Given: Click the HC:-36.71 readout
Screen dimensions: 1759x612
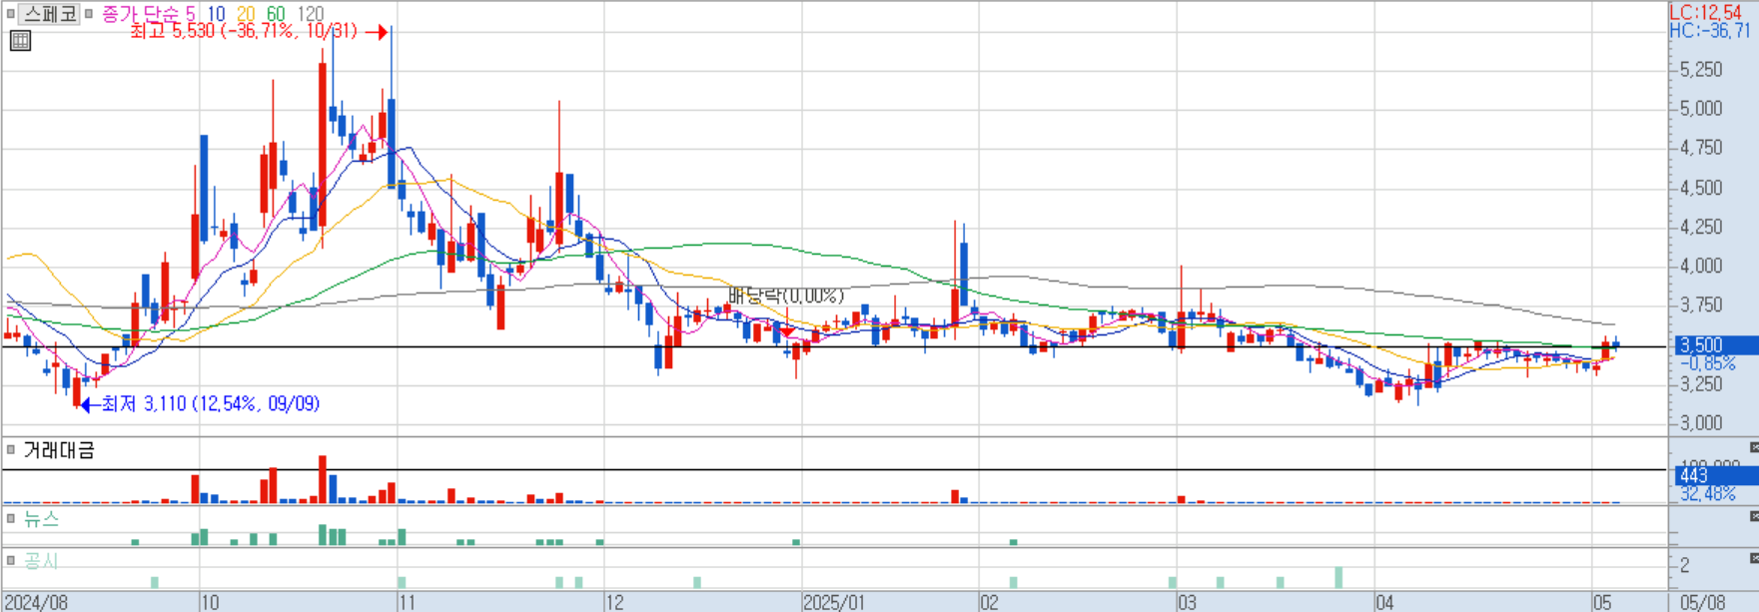Looking at the screenshot, I should click(1709, 31).
